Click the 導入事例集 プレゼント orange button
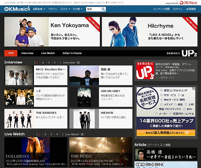Screen dimensions: 201x168 click(x=166, y=133)
